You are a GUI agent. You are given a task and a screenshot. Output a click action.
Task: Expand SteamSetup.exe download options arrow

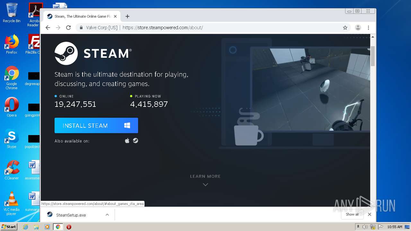[107, 215]
